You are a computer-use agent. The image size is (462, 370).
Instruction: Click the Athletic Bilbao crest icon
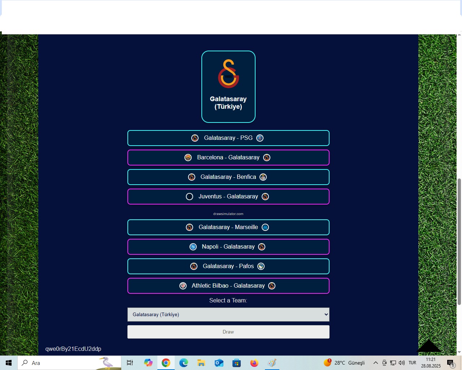click(183, 286)
